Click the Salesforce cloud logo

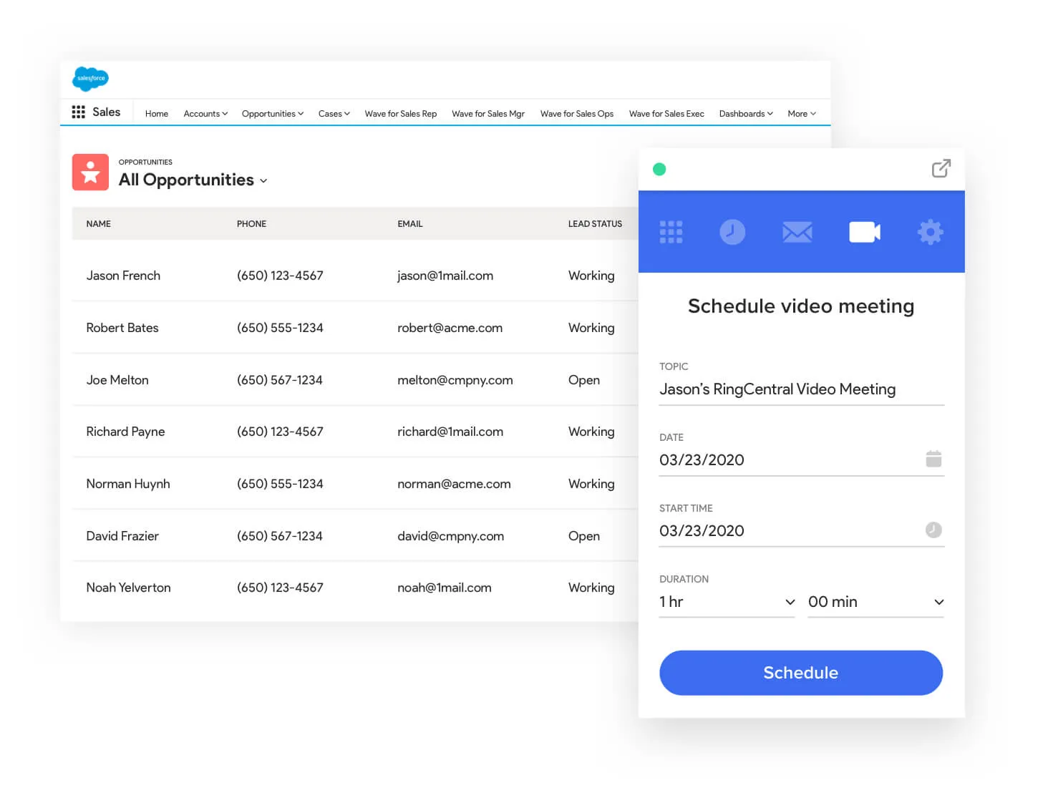pos(90,78)
